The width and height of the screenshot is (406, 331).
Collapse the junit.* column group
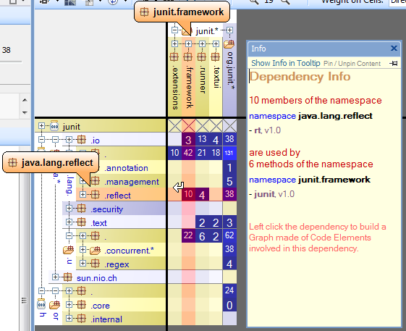click(x=175, y=30)
